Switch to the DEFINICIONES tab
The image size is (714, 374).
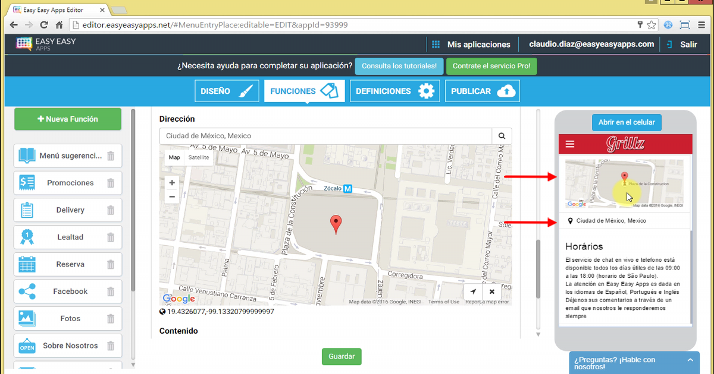pos(394,91)
